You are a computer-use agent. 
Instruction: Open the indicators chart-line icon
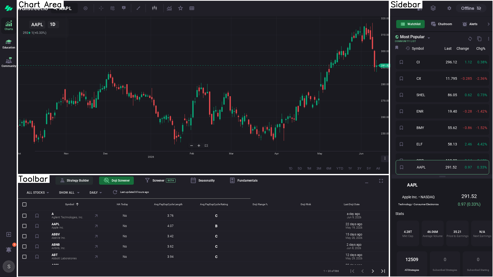[x=169, y=8]
